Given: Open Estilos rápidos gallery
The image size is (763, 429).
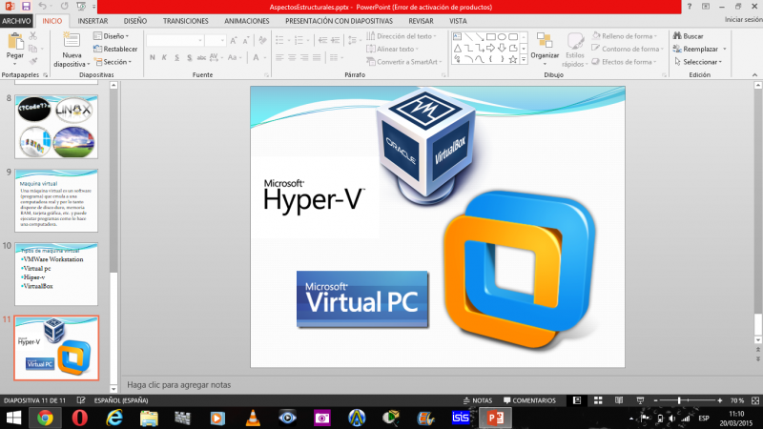Looking at the screenshot, I should 575,50.
